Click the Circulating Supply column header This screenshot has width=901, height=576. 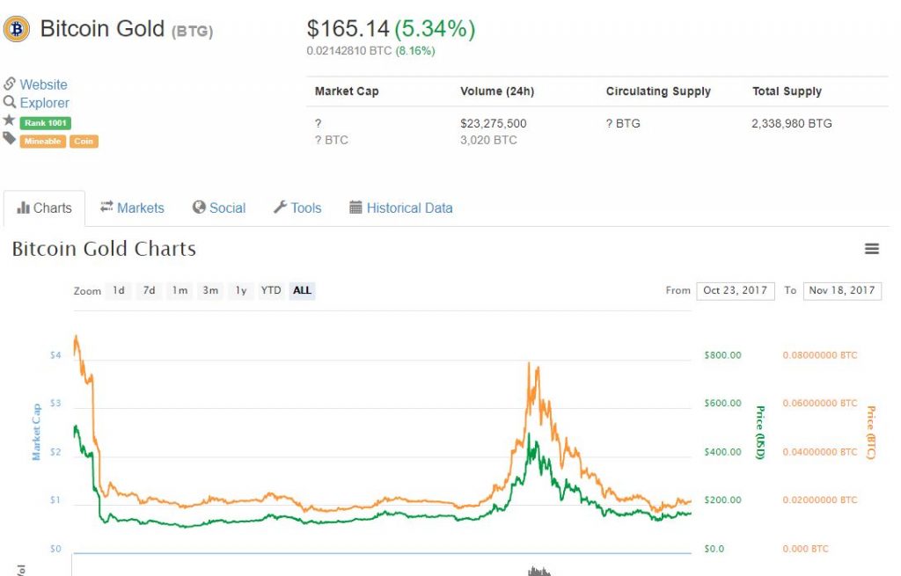[x=658, y=91]
